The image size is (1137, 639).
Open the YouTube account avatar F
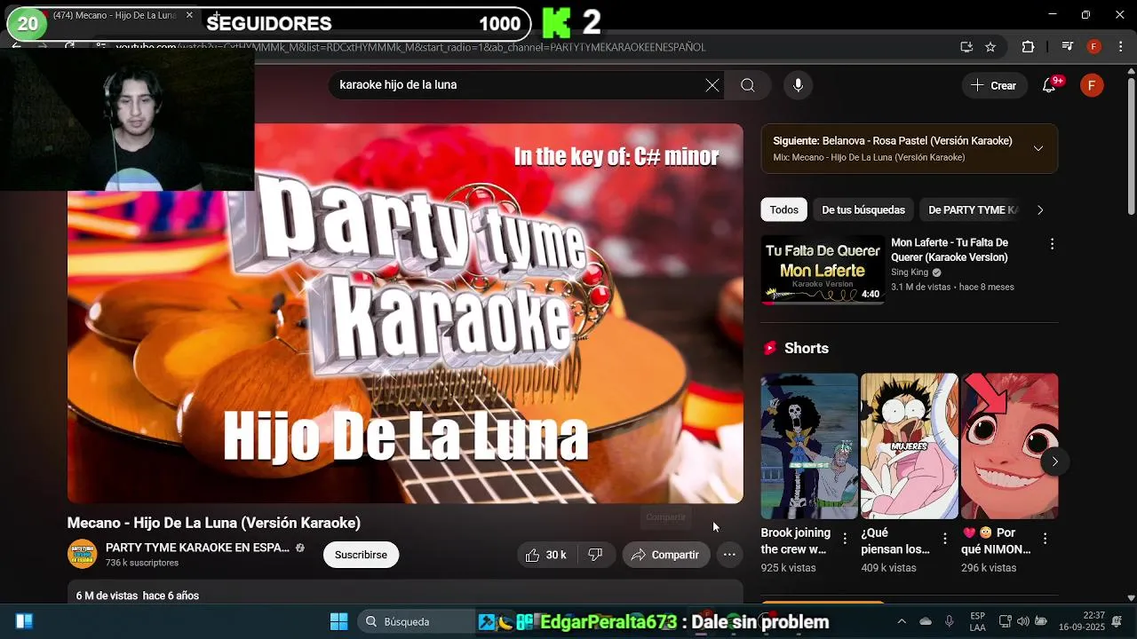pos(1092,85)
